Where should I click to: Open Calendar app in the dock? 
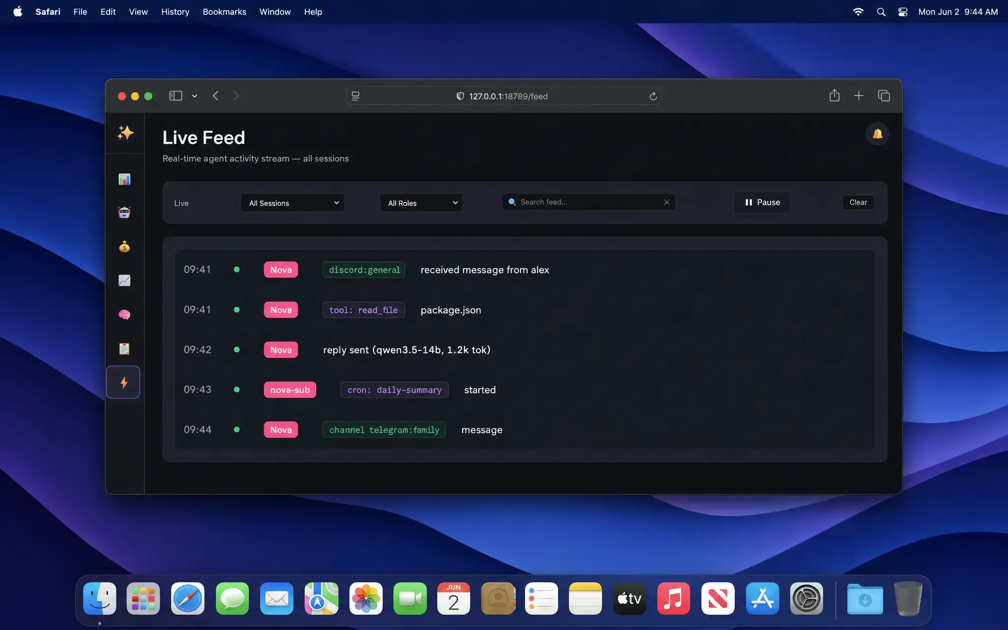click(453, 598)
